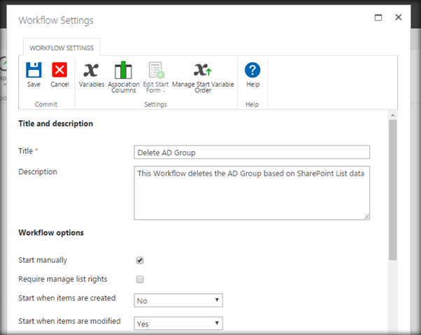Maximize the Workflow Settings dialog

378,17
